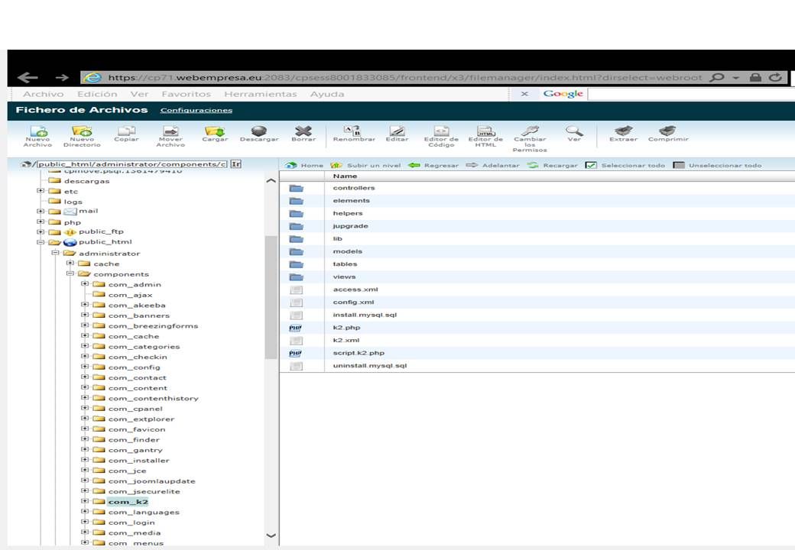Open the Edición menu
795x550 pixels.
pos(97,94)
